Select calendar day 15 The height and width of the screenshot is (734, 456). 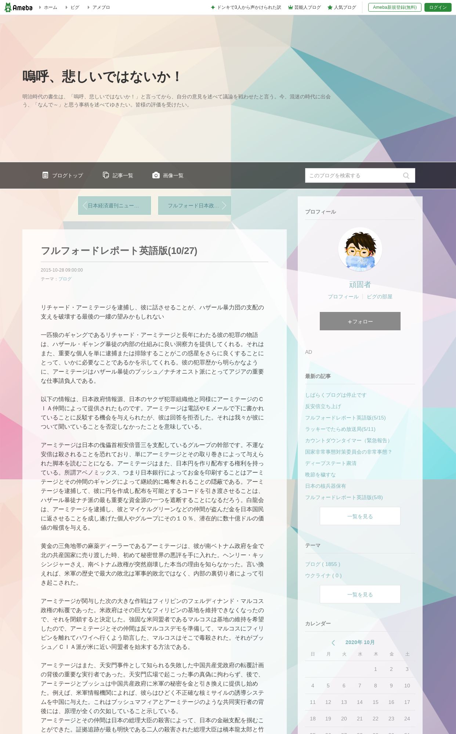pos(376,702)
